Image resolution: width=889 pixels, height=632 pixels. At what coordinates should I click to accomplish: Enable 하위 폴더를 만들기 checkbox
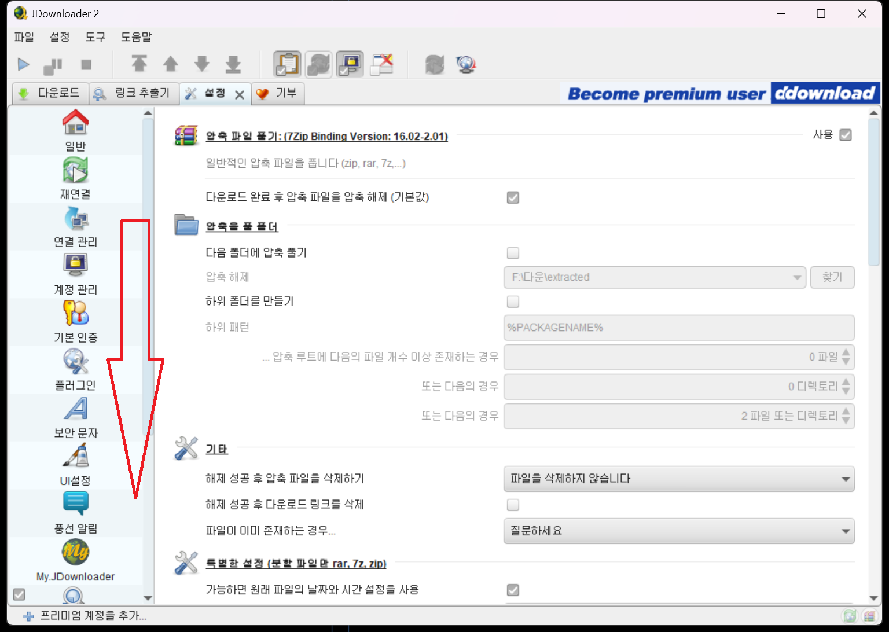tap(513, 302)
